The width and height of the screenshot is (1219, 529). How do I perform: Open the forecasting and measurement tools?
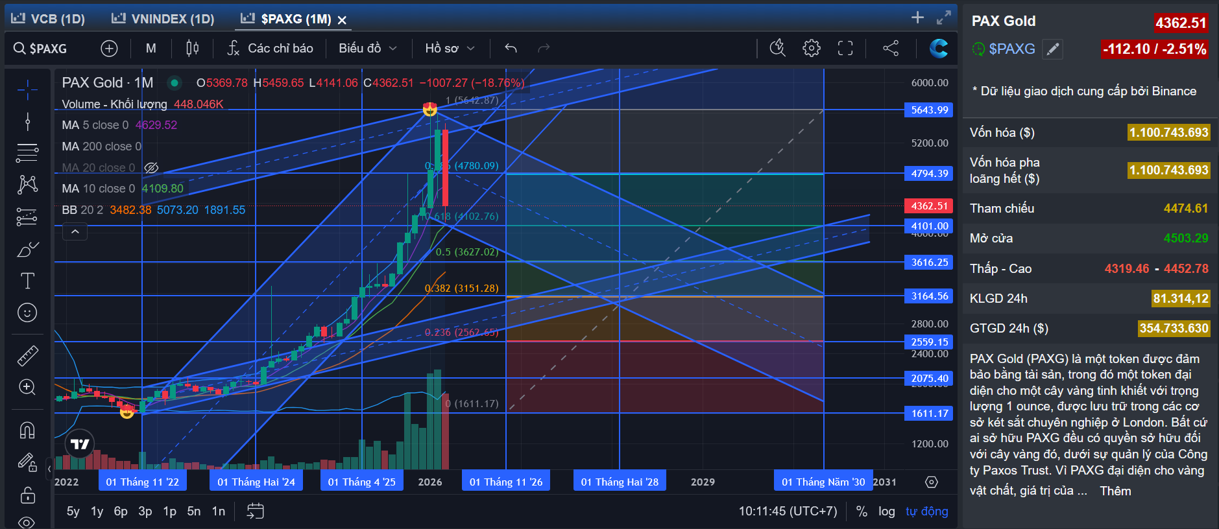27,217
